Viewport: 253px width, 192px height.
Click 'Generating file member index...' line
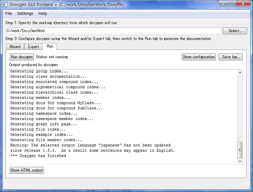pyautogui.click(x=46, y=140)
